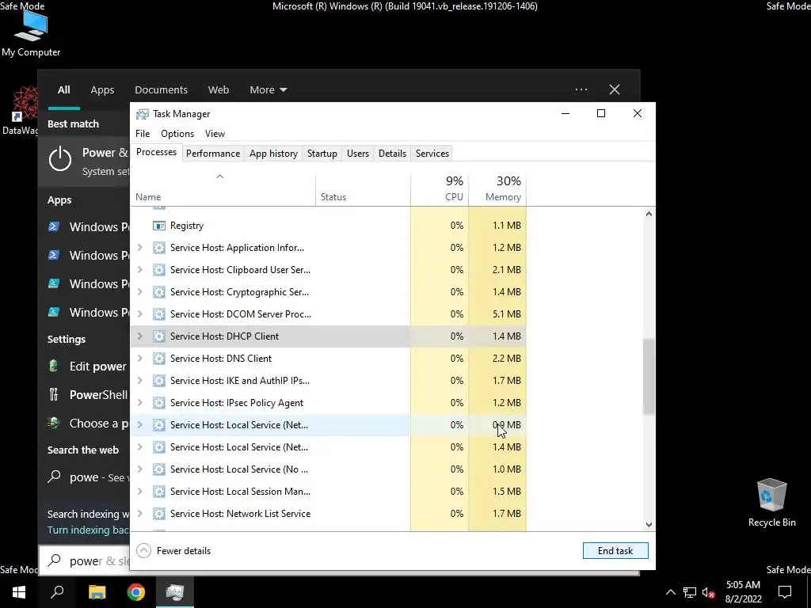Click the Status column header

pyautogui.click(x=363, y=188)
